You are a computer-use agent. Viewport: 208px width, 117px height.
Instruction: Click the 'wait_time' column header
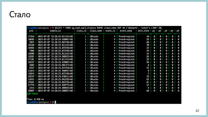143,31
